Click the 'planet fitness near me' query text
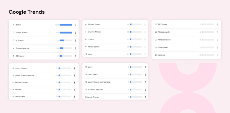Image resolution: width=230 pixels, height=113 pixels. (x=24, y=76)
